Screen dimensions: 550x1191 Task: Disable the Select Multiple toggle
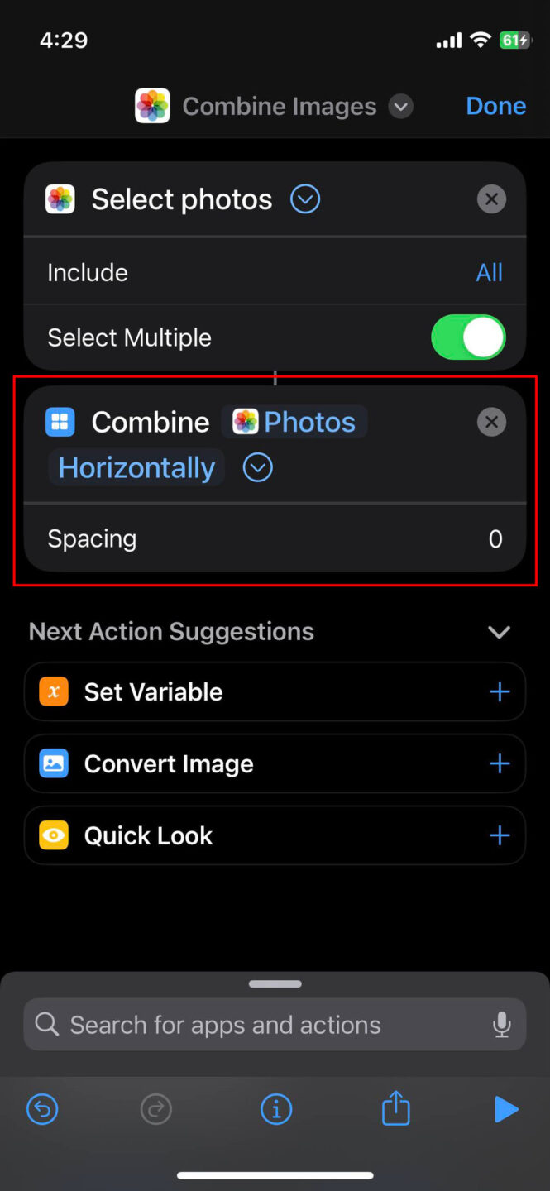[x=468, y=337]
